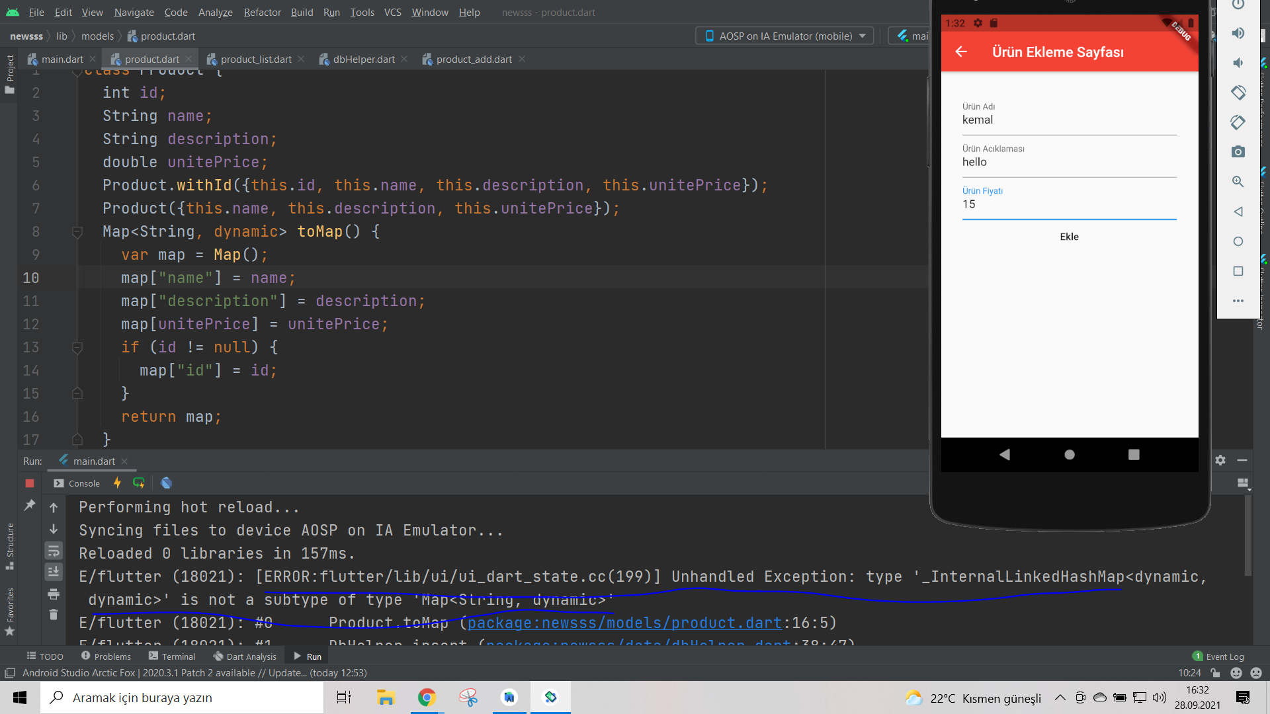Click the Flutter hot restart icon
This screenshot has width=1270, height=714.
click(x=138, y=483)
